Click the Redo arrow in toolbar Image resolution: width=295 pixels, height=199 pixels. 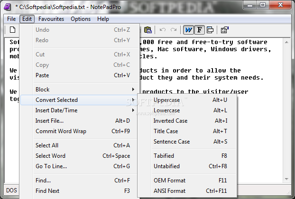tap(174, 30)
